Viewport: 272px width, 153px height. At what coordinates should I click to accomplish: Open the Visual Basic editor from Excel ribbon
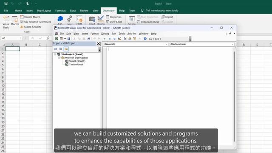[x=6, y=22]
